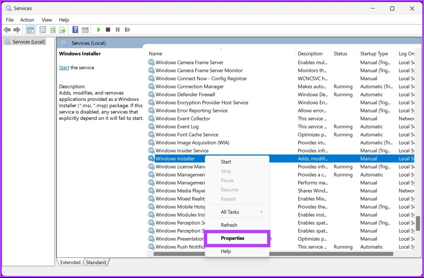The width and height of the screenshot is (424, 278).
Task: Select the Windows Mobile Hotspot row
Action: (281, 207)
